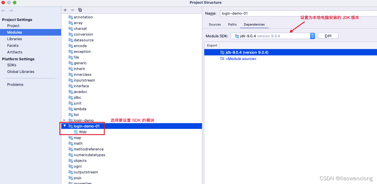The width and height of the screenshot is (377, 184).
Task: Select the jdk-9.0.4 dependency row
Action: 291,52
